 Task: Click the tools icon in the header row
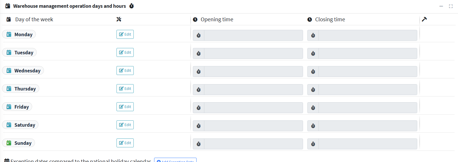point(119,20)
